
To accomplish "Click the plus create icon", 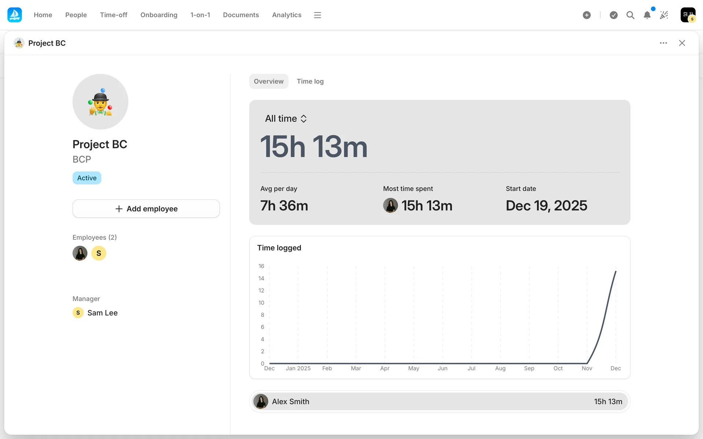I will 587,15.
